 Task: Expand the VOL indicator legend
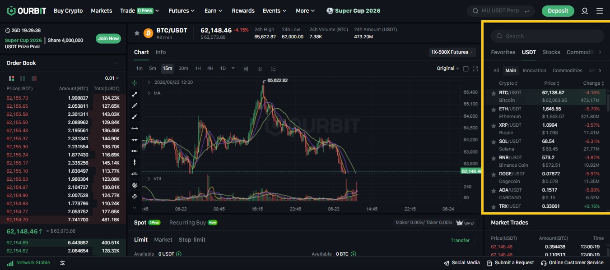[149, 179]
